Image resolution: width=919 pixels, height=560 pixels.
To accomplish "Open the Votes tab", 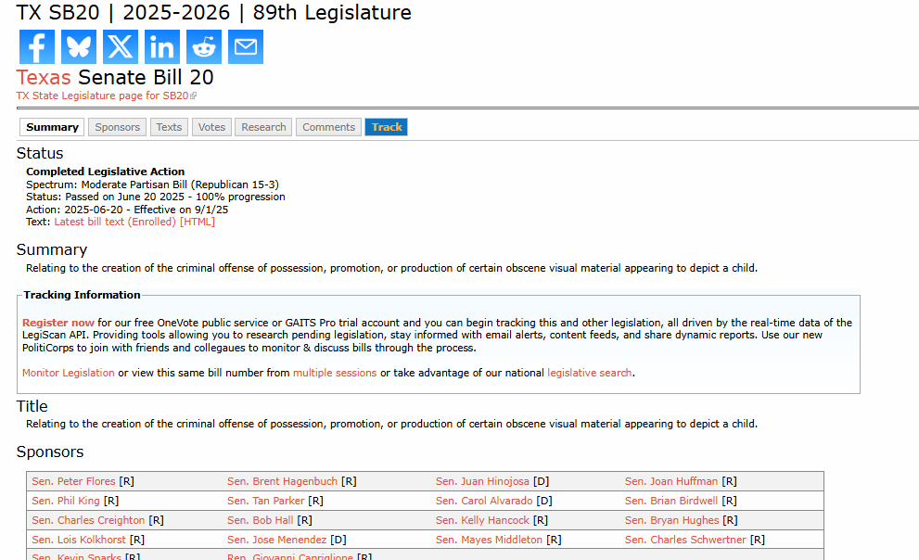I will (211, 127).
